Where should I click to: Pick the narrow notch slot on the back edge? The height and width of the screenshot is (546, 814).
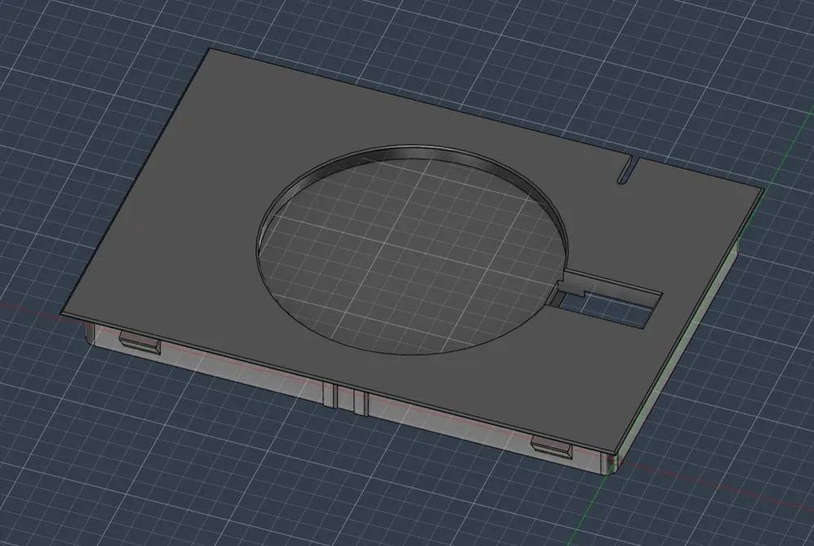pyautogui.click(x=628, y=169)
